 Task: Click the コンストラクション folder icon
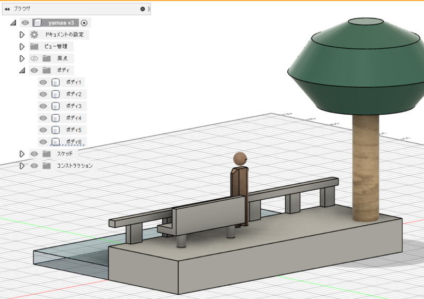coord(47,166)
